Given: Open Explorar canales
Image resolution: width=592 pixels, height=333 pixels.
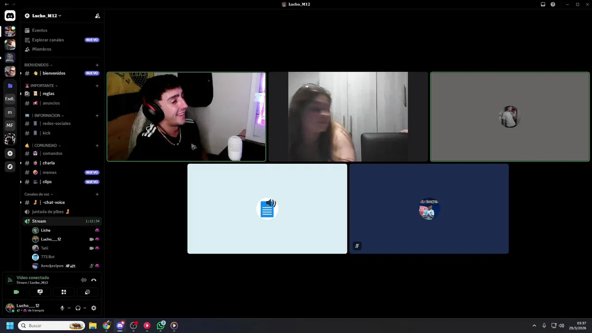Looking at the screenshot, I should [62, 40].
